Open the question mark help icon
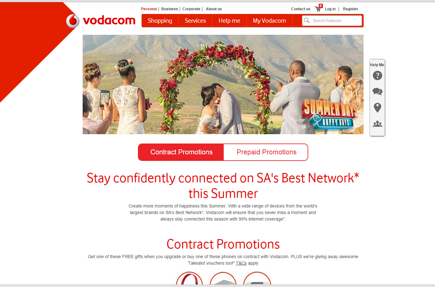Viewport: 435px width, 287px height. [377, 75]
